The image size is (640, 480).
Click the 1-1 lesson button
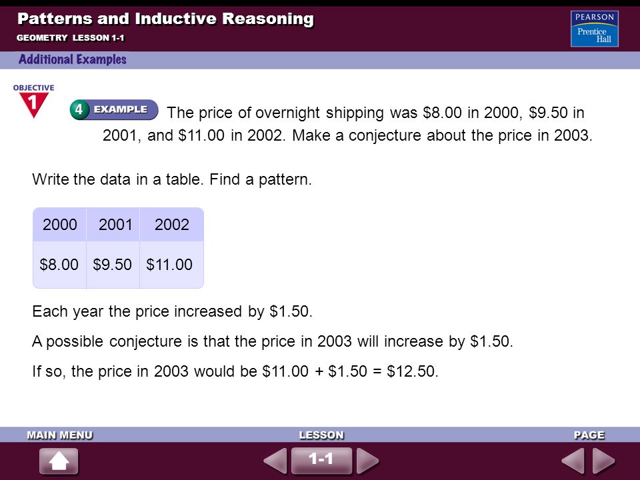click(321, 461)
